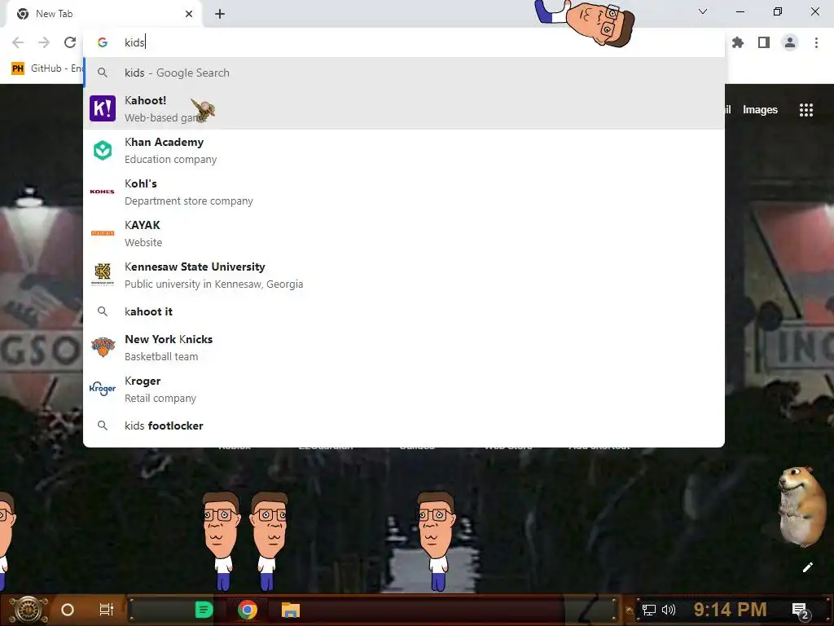Open Task View in the taskbar

(107, 610)
